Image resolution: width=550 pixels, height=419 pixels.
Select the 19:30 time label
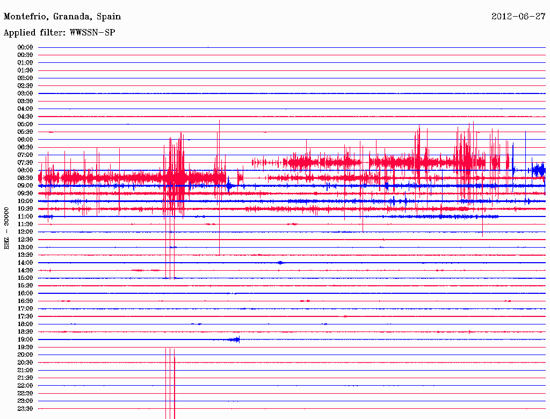(x=25, y=348)
